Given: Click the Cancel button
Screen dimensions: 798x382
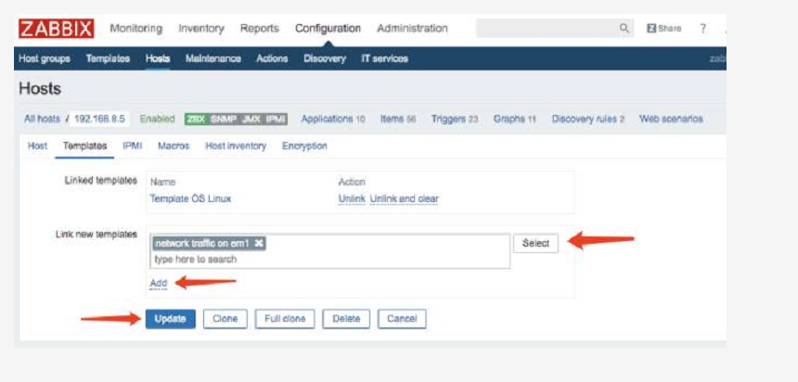Looking at the screenshot, I should point(402,319).
